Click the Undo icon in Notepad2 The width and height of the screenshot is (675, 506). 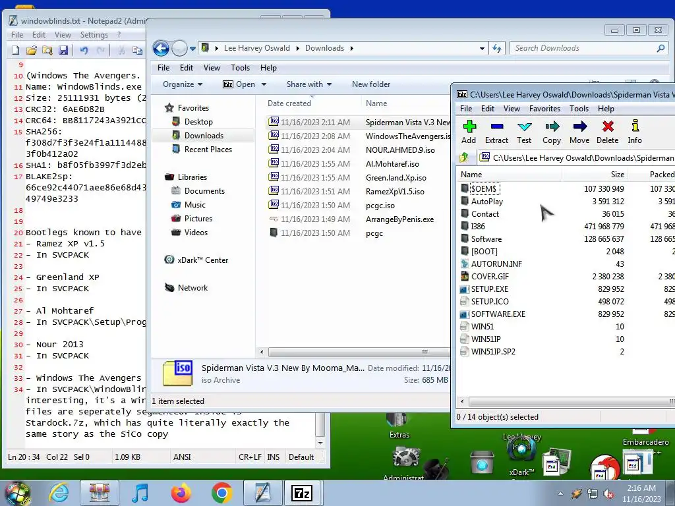click(84, 50)
